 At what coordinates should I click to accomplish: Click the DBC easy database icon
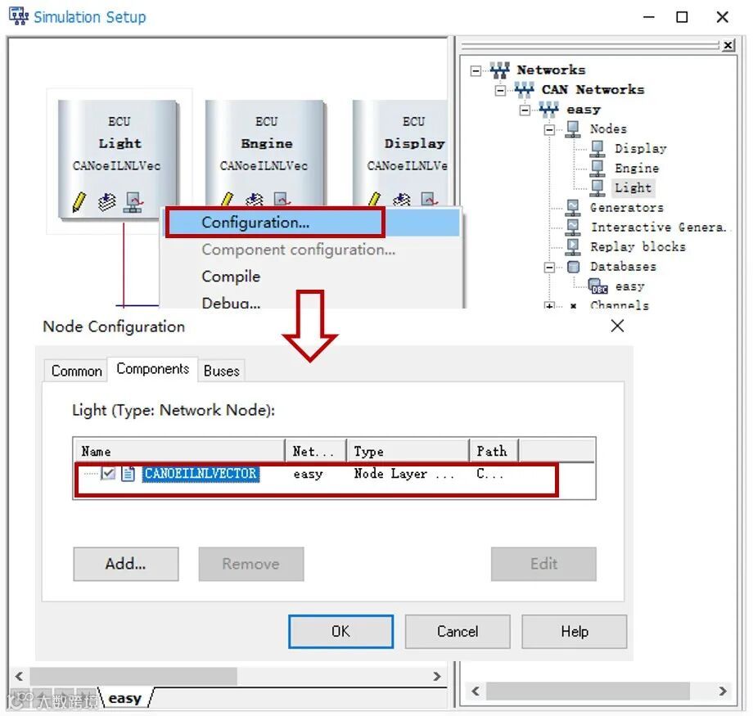598,286
